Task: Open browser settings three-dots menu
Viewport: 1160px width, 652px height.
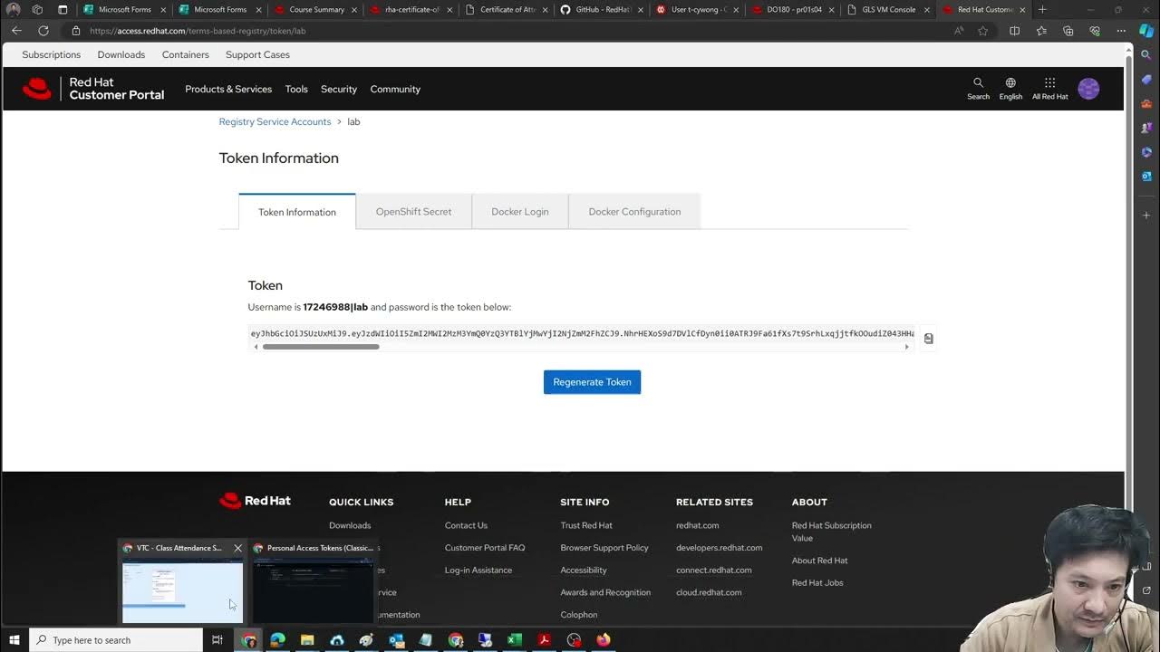Action: [1121, 30]
